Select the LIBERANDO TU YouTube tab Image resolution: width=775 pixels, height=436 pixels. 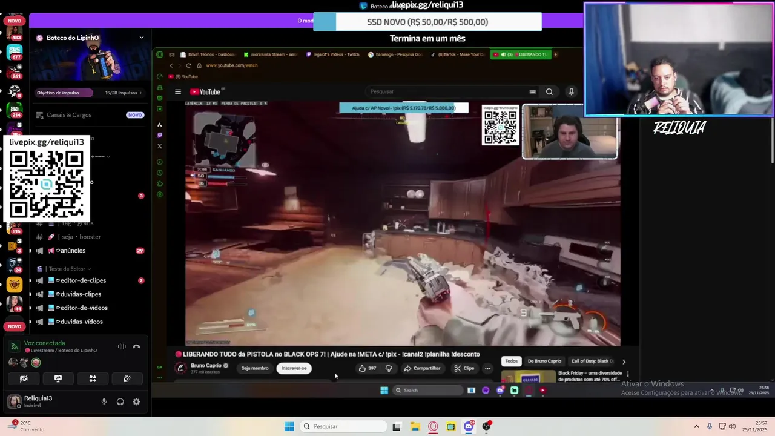click(520, 54)
